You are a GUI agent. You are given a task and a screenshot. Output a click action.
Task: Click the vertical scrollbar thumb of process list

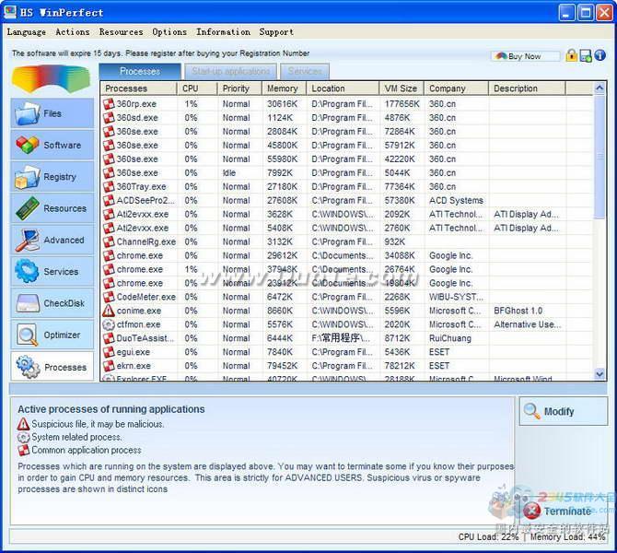[600, 157]
